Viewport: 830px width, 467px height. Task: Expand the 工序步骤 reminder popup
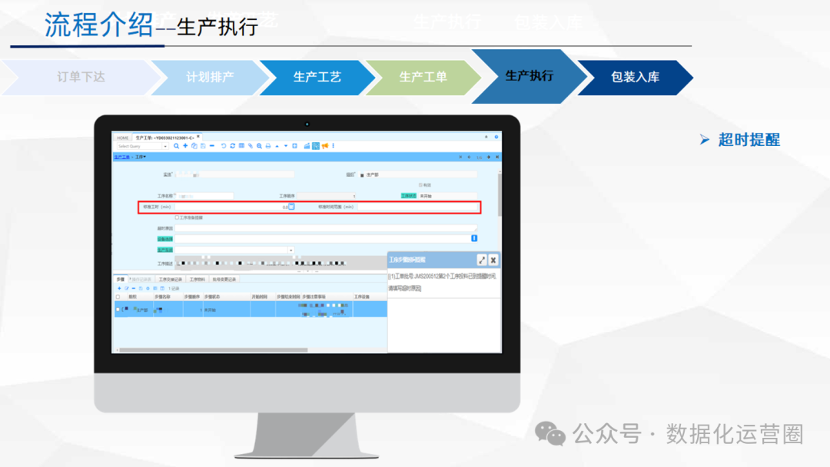(482, 260)
